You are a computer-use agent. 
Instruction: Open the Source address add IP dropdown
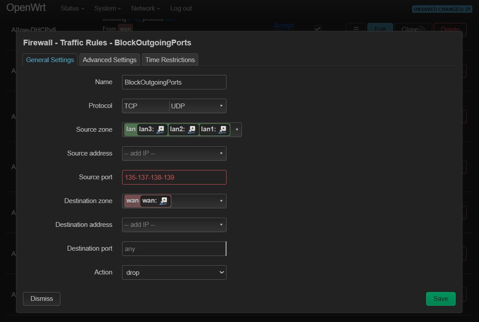tap(174, 153)
